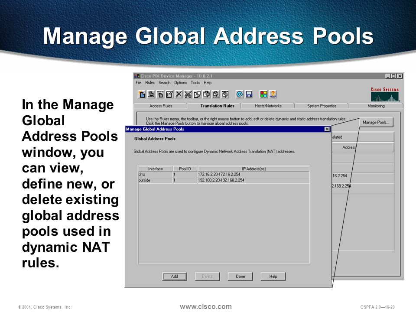Screen dimensions: 416x312
Task: Click the New Rule toolbar icon
Action: point(142,94)
